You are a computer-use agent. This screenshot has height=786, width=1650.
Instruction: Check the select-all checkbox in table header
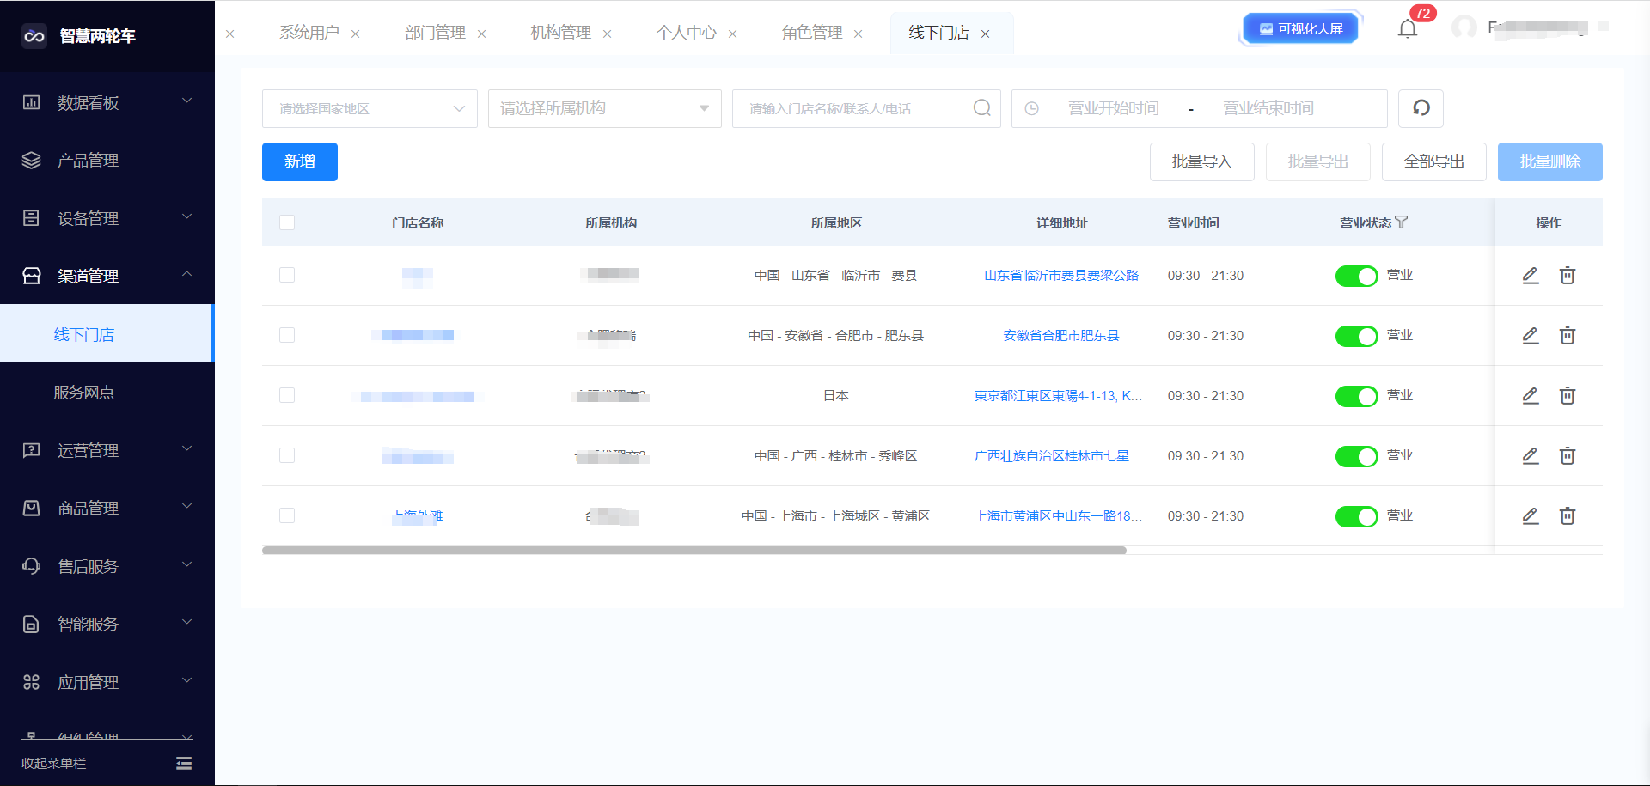[287, 222]
